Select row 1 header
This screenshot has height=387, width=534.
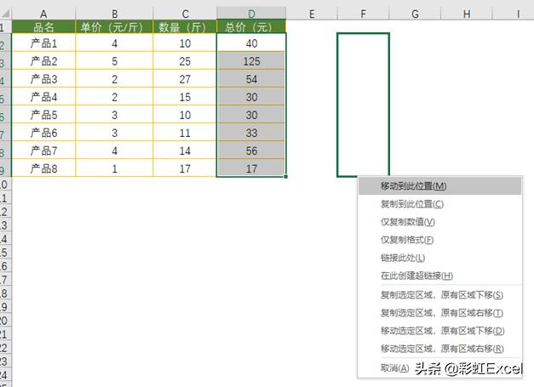tap(5, 27)
